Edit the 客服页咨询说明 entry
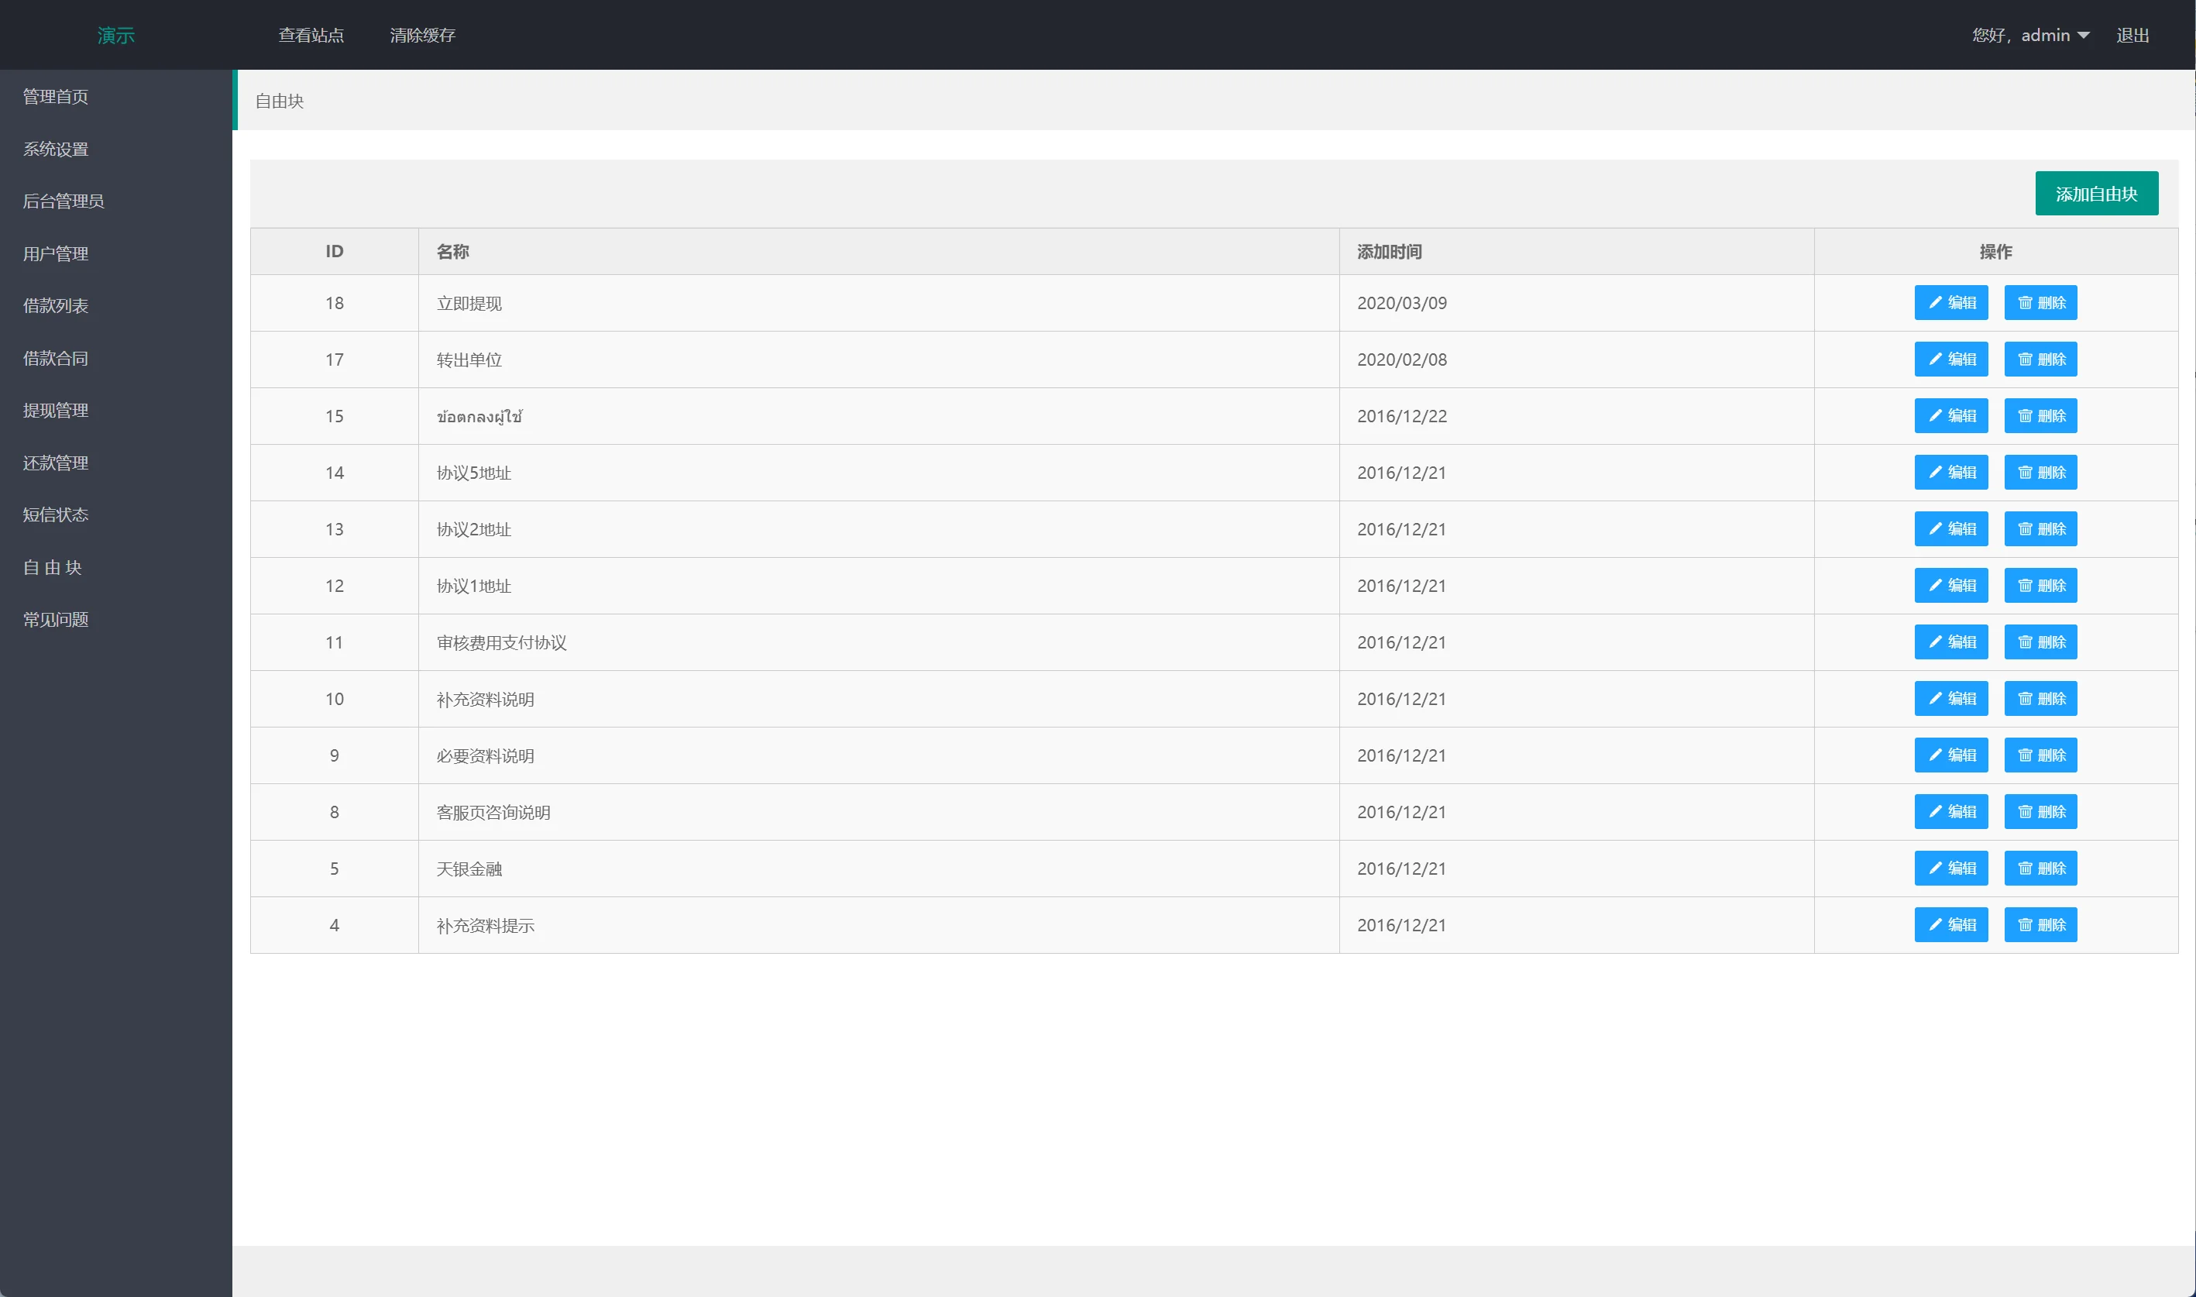The width and height of the screenshot is (2196, 1297). pyautogui.click(x=1950, y=812)
